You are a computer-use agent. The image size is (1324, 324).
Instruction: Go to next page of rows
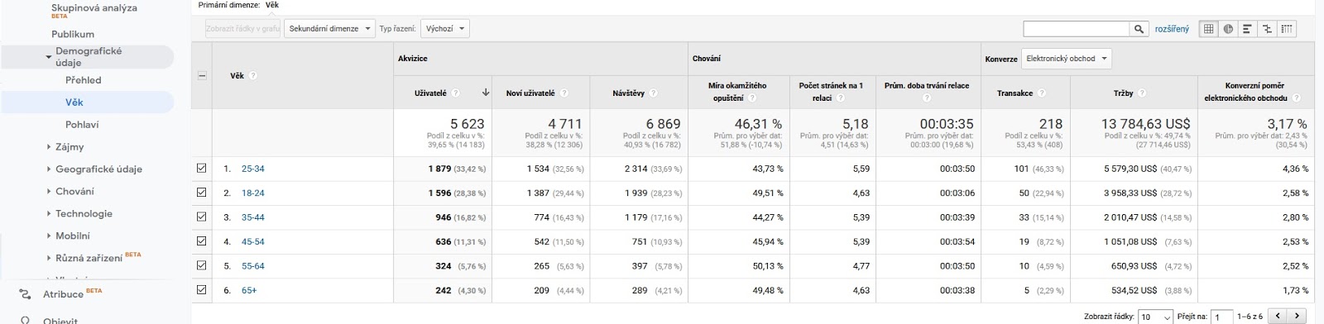1298,316
